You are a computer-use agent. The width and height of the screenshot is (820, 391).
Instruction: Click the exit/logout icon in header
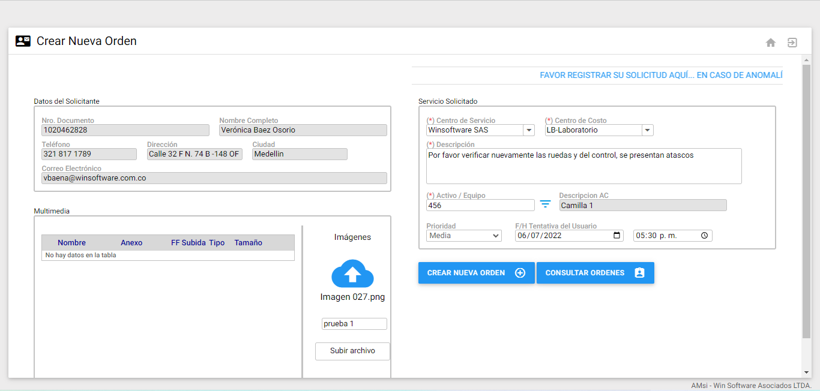coord(792,43)
